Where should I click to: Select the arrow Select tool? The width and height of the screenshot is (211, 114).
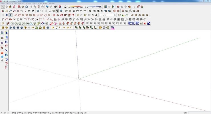(x=3, y=7)
